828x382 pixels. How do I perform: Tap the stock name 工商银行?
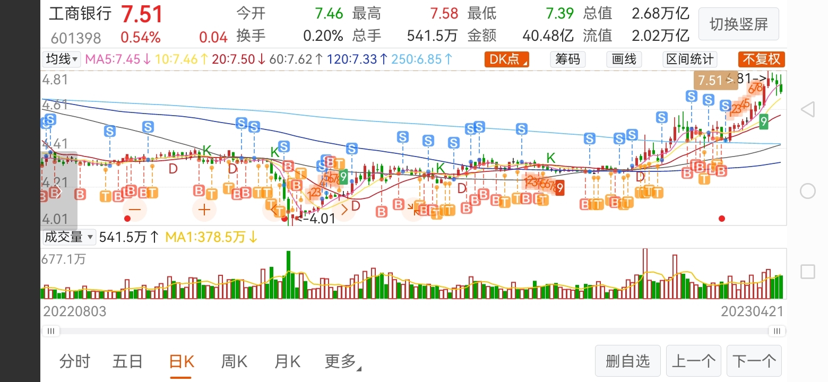80,13
